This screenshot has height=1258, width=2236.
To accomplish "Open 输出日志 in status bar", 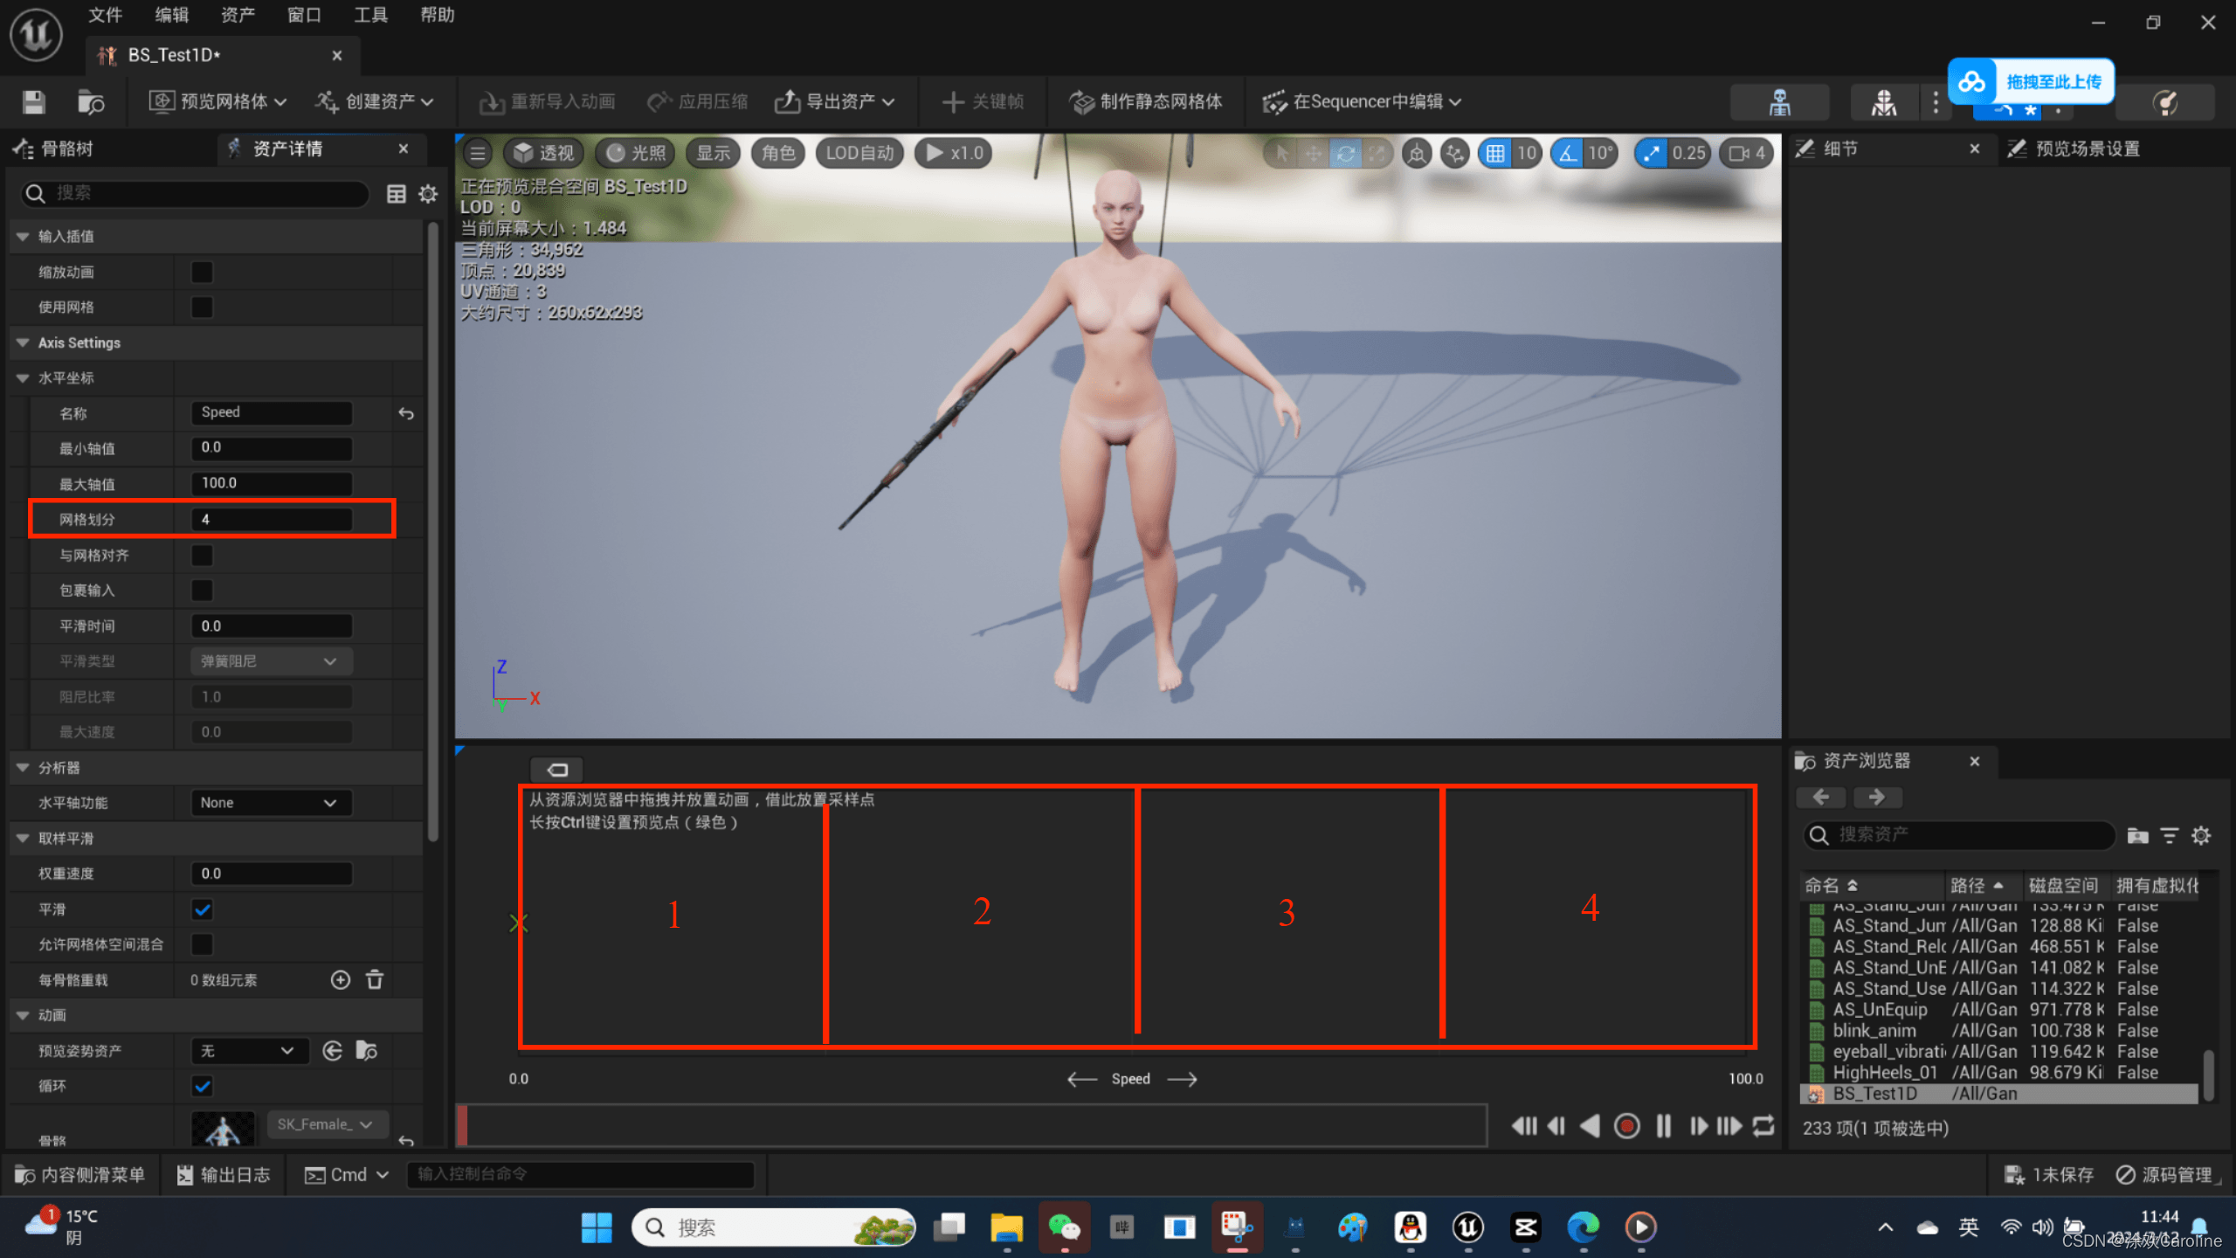I will coord(223,1175).
